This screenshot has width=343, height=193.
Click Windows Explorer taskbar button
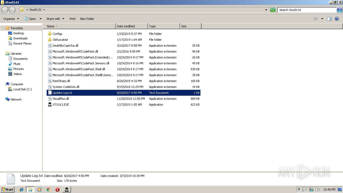(x=30, y=190)
